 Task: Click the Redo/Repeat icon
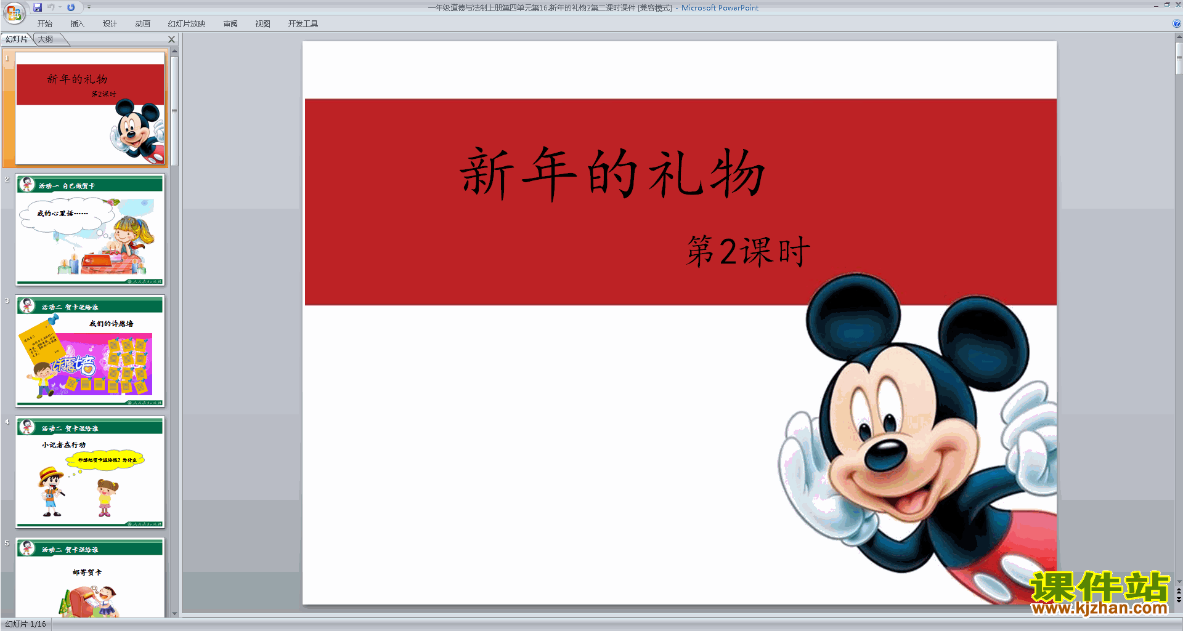pos(71,7)
